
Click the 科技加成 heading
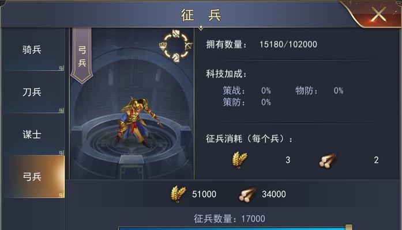(226, 74)
